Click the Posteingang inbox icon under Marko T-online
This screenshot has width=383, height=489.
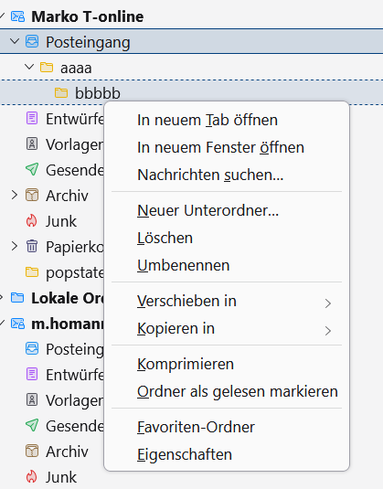click(x=32, y=41)
